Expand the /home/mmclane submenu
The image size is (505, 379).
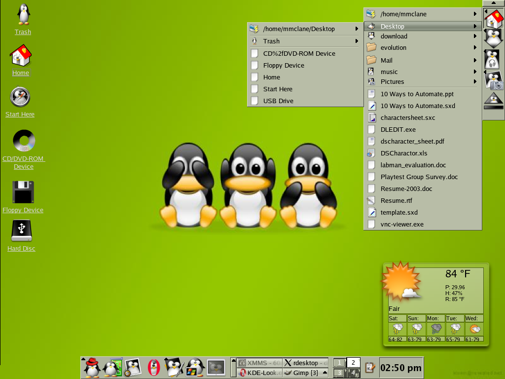point(423,14)
